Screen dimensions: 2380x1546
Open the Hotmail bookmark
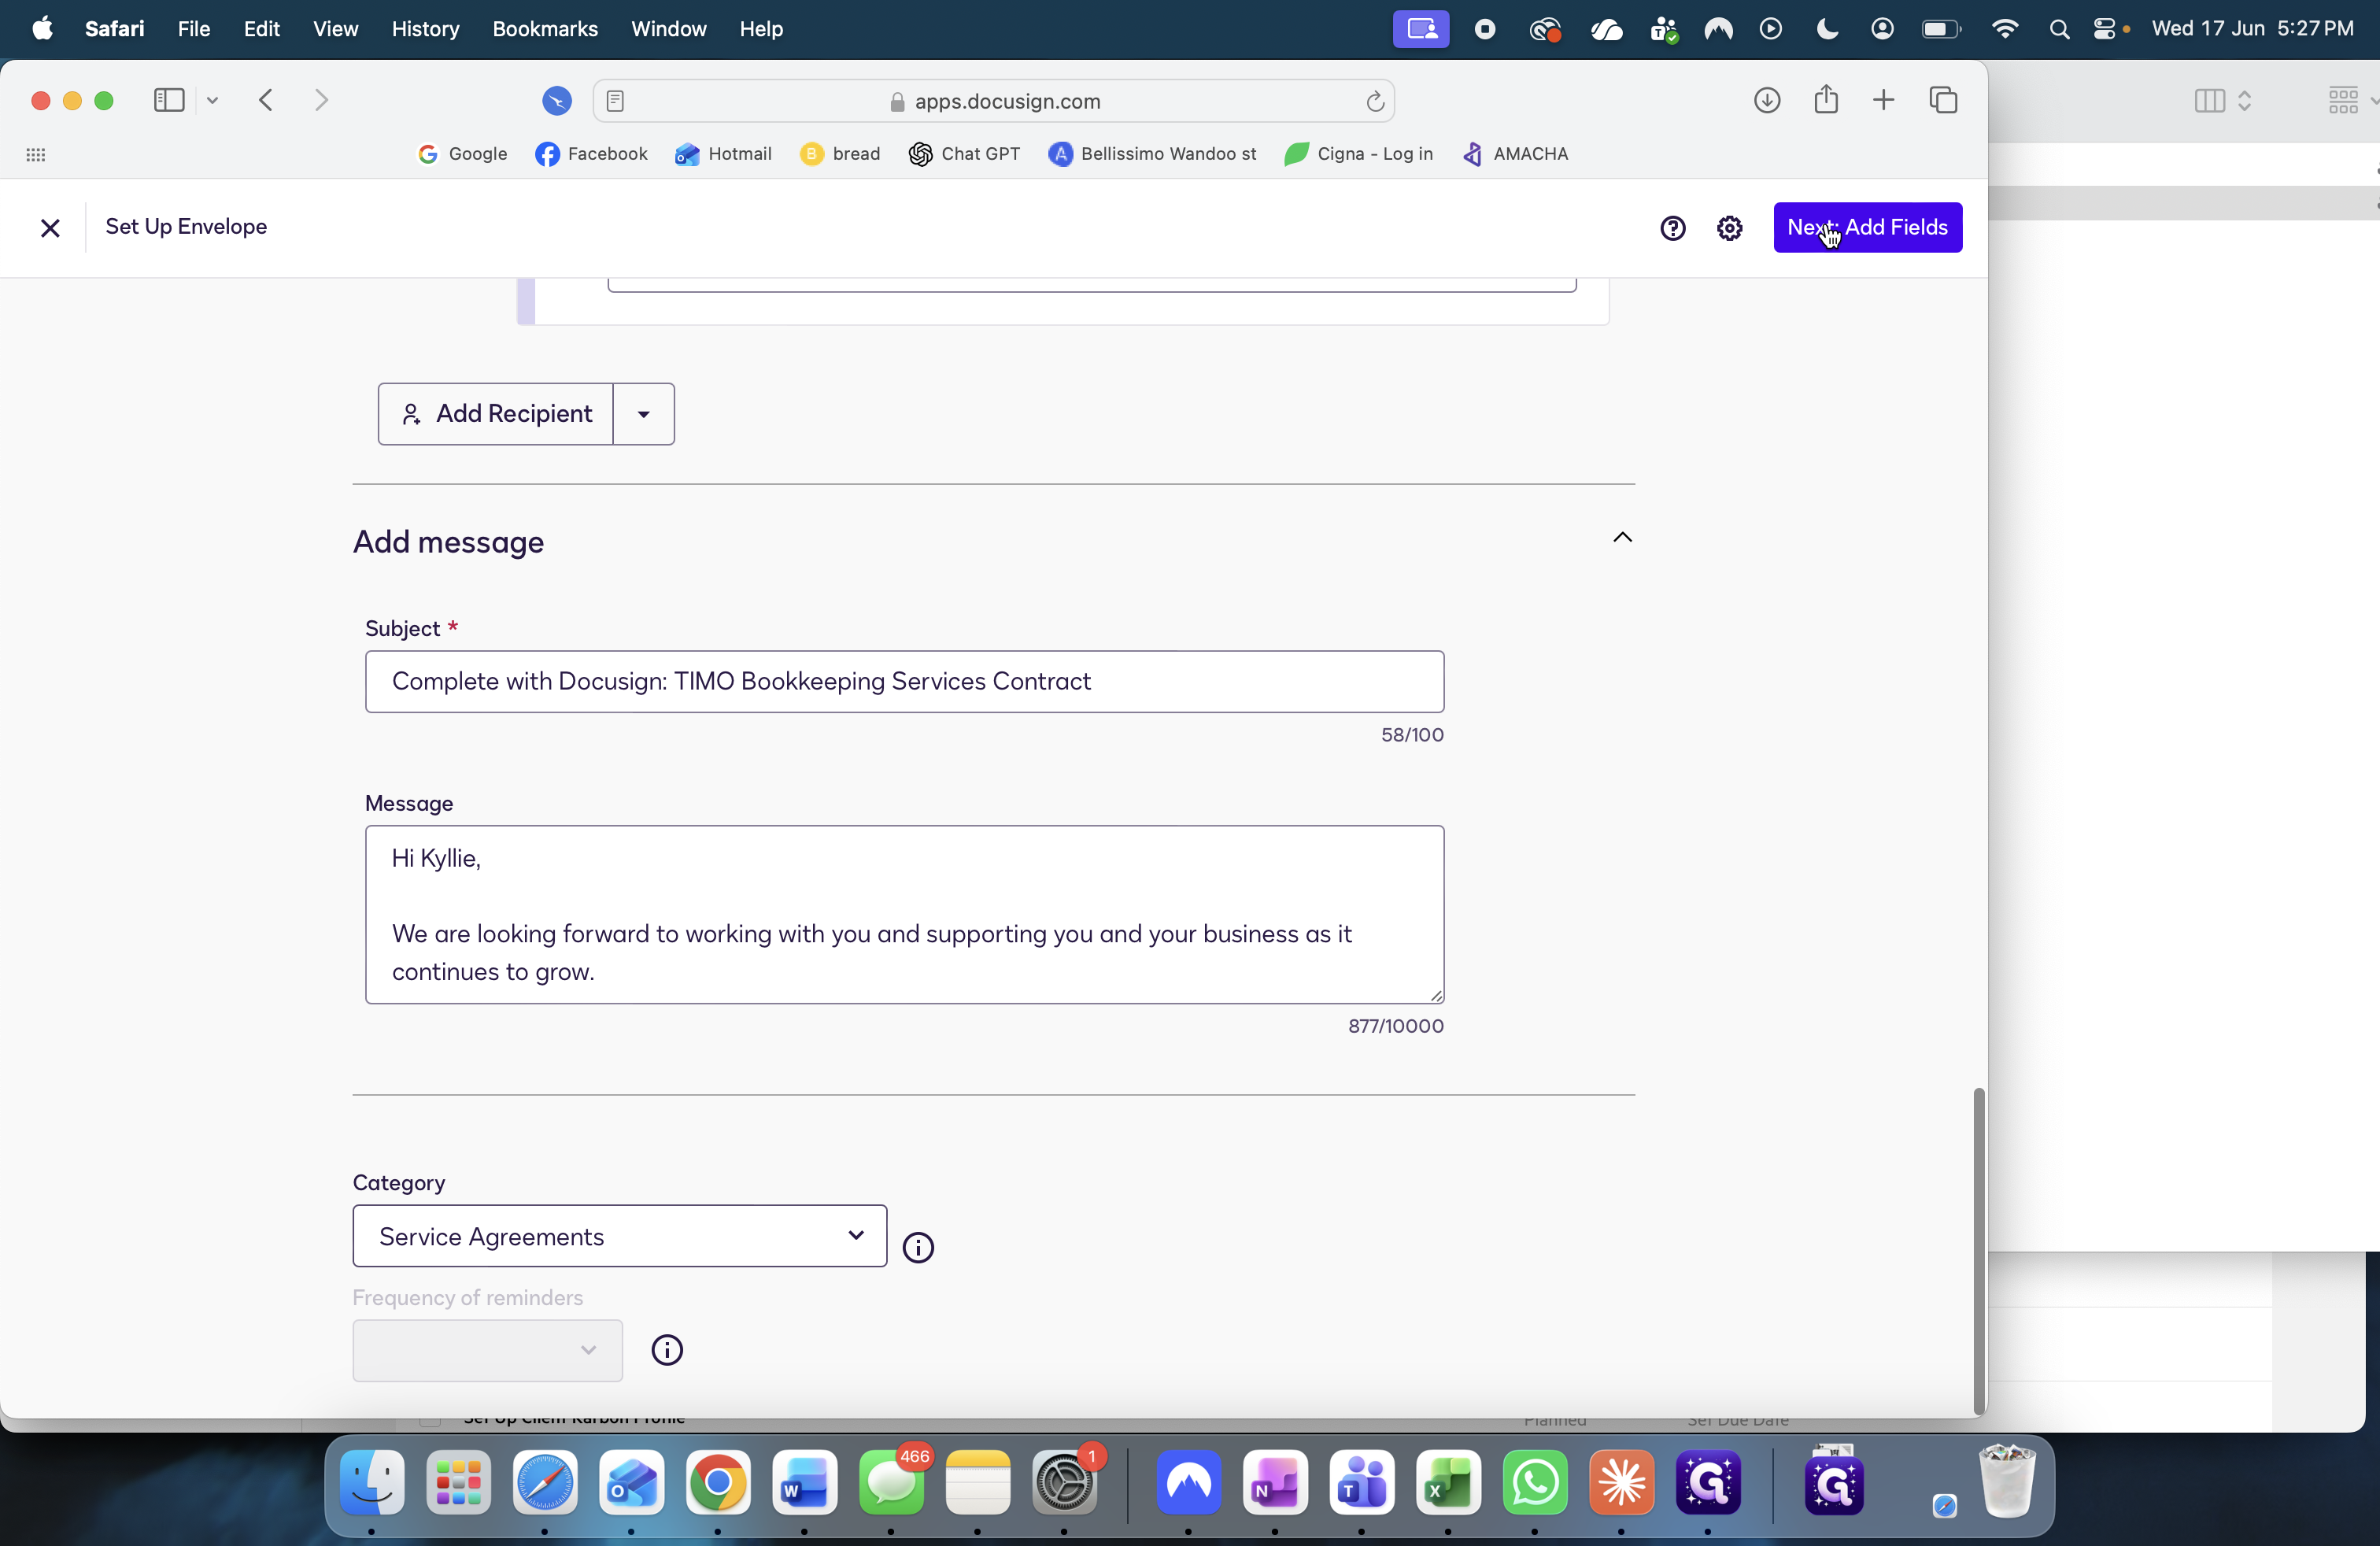tap(723, 154)
